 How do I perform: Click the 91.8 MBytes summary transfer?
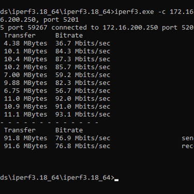pyautogui.click(x=25, y=138)
